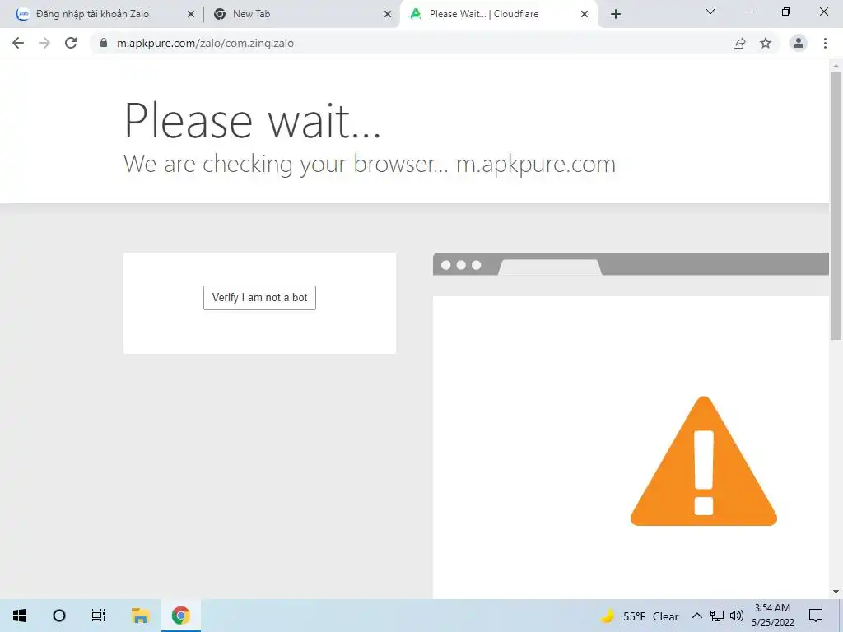843x632 pixels.
Task: Show hidden system tray icons
Action: coord(696,616)
